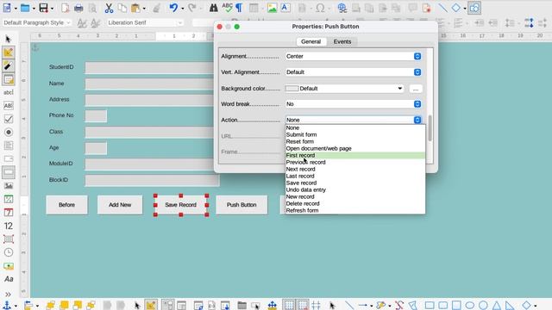This screenshot has width=552, height=310.
Task: Click the Age input field
Action: 96,148
